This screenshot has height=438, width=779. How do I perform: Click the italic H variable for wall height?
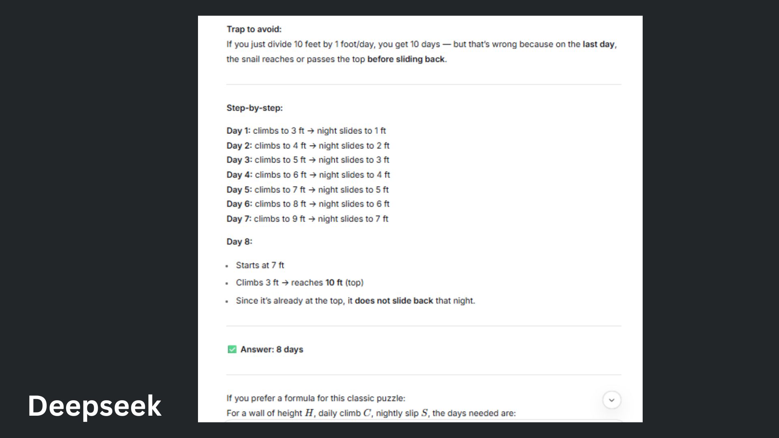coord(309,413)
